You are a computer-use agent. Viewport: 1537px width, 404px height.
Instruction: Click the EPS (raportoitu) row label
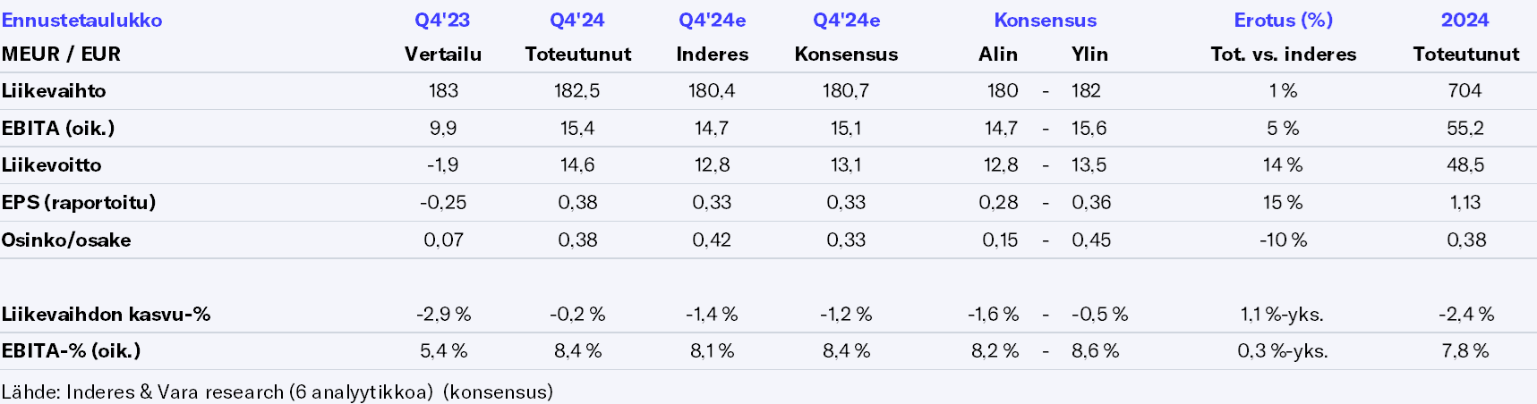tap(79, 202)
